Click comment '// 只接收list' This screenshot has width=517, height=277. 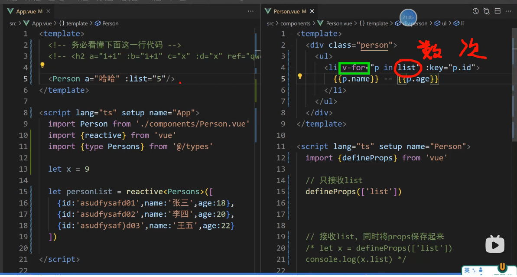click(334, 180)
